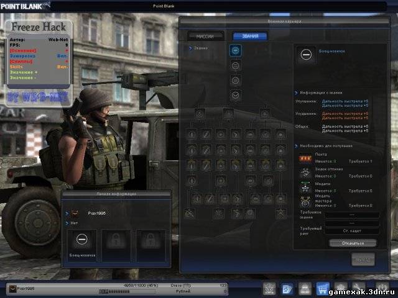Screen dimensions: 398x298
Task: Open the inventory bag icon in bottom bar
Action: coord(305,289)
